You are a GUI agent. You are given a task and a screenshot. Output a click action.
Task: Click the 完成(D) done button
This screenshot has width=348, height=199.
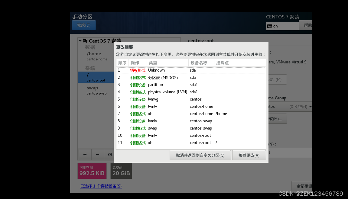(84, 25)
